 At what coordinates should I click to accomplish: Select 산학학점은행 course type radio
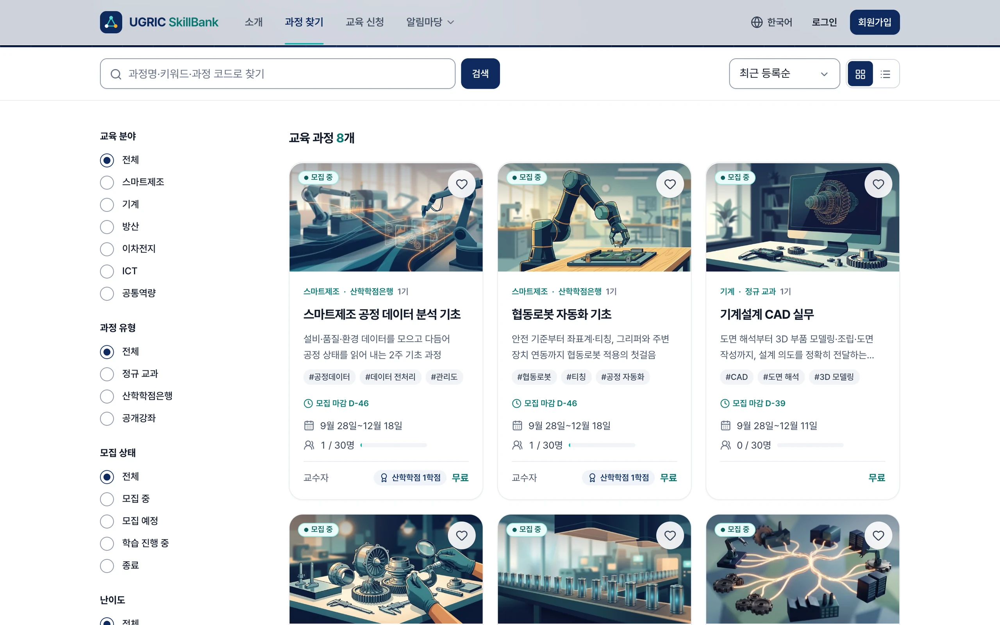coord(107,396)
